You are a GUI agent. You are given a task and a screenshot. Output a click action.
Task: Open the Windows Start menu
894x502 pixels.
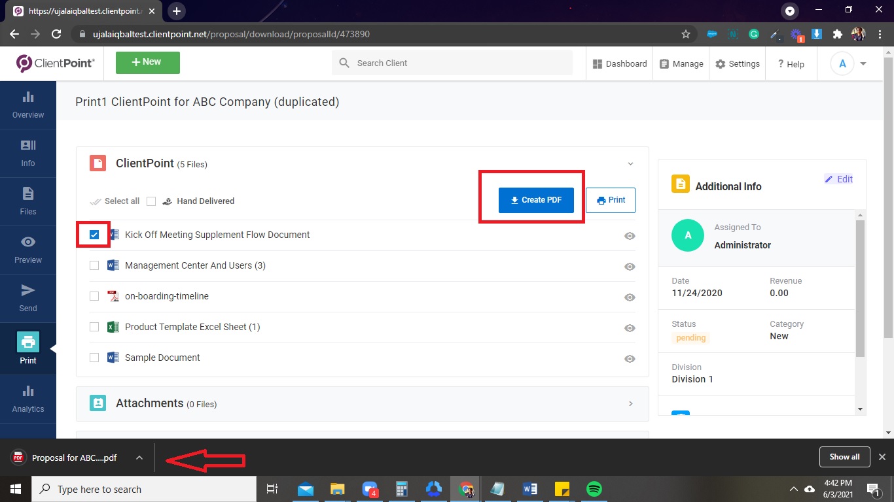(15, 489)
